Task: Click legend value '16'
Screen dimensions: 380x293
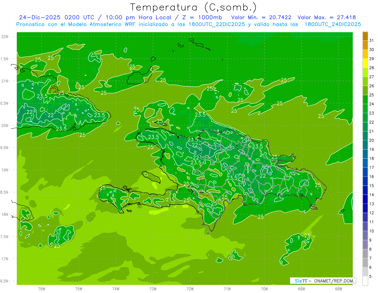Action: (371, 177)
